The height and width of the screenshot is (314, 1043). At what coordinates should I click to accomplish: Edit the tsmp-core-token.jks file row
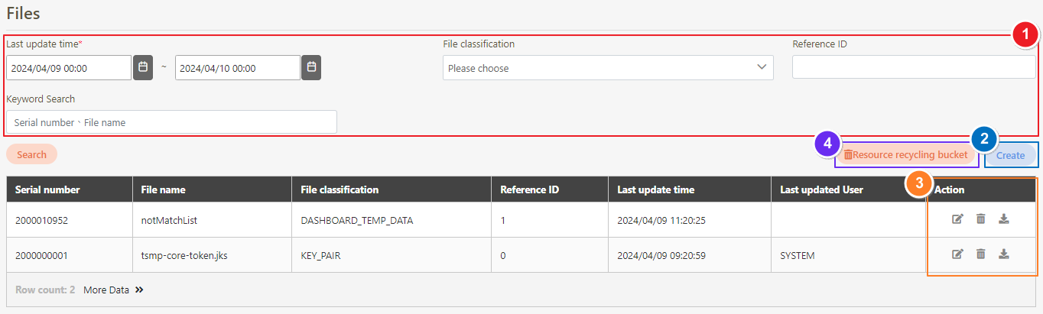957,254
